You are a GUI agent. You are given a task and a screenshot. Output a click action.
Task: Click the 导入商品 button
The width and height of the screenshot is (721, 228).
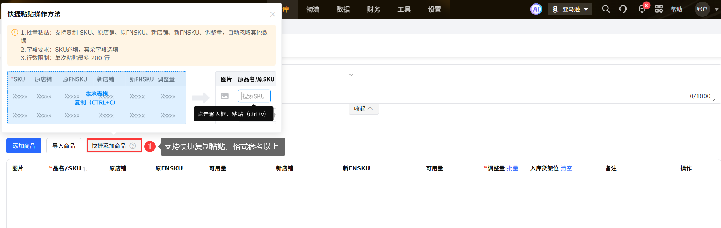coord(64,146)
